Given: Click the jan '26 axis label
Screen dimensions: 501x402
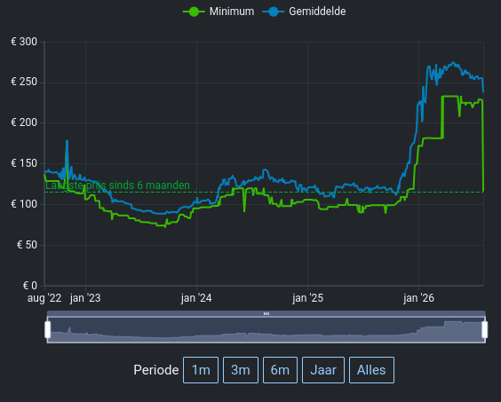Looking at the screenshot, I should click(x=419, y=298).
